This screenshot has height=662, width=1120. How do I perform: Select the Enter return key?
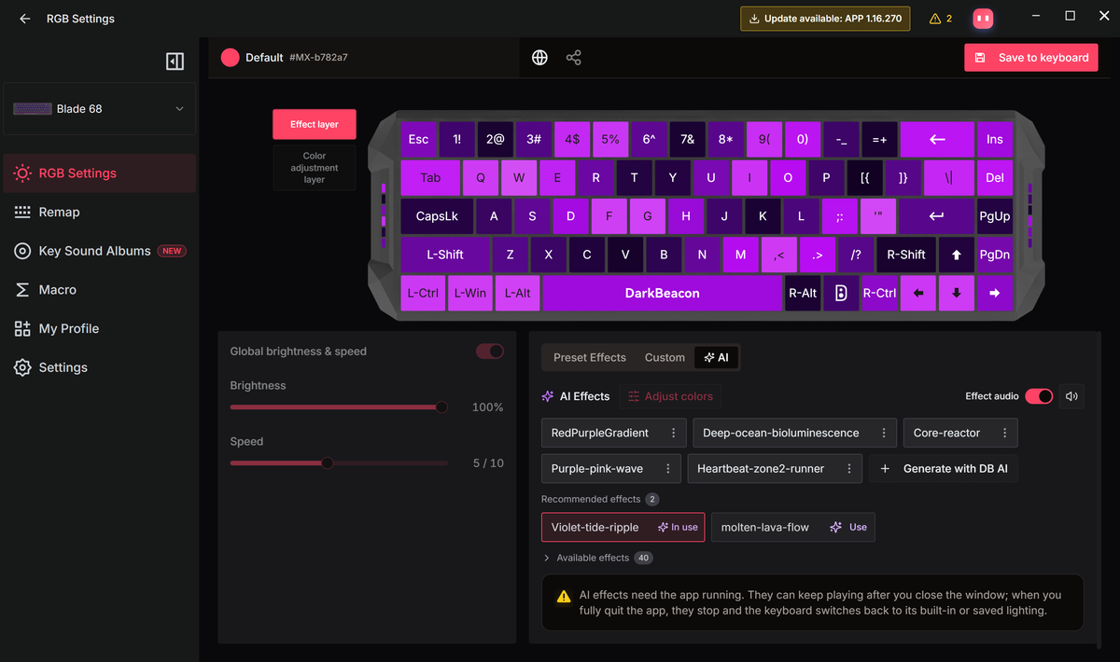point(936,216)
